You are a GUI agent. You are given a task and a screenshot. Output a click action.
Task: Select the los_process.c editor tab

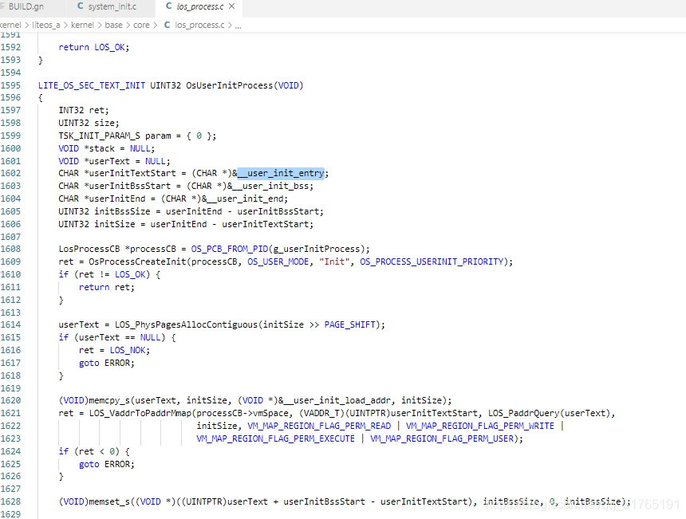click(200, 6)
